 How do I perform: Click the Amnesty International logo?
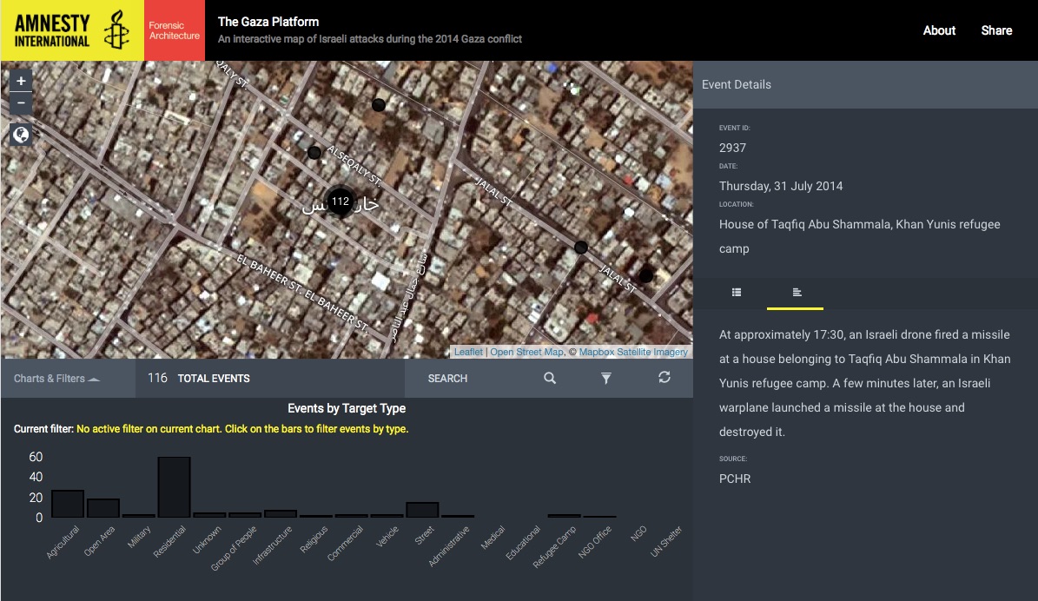click(72, 30)
